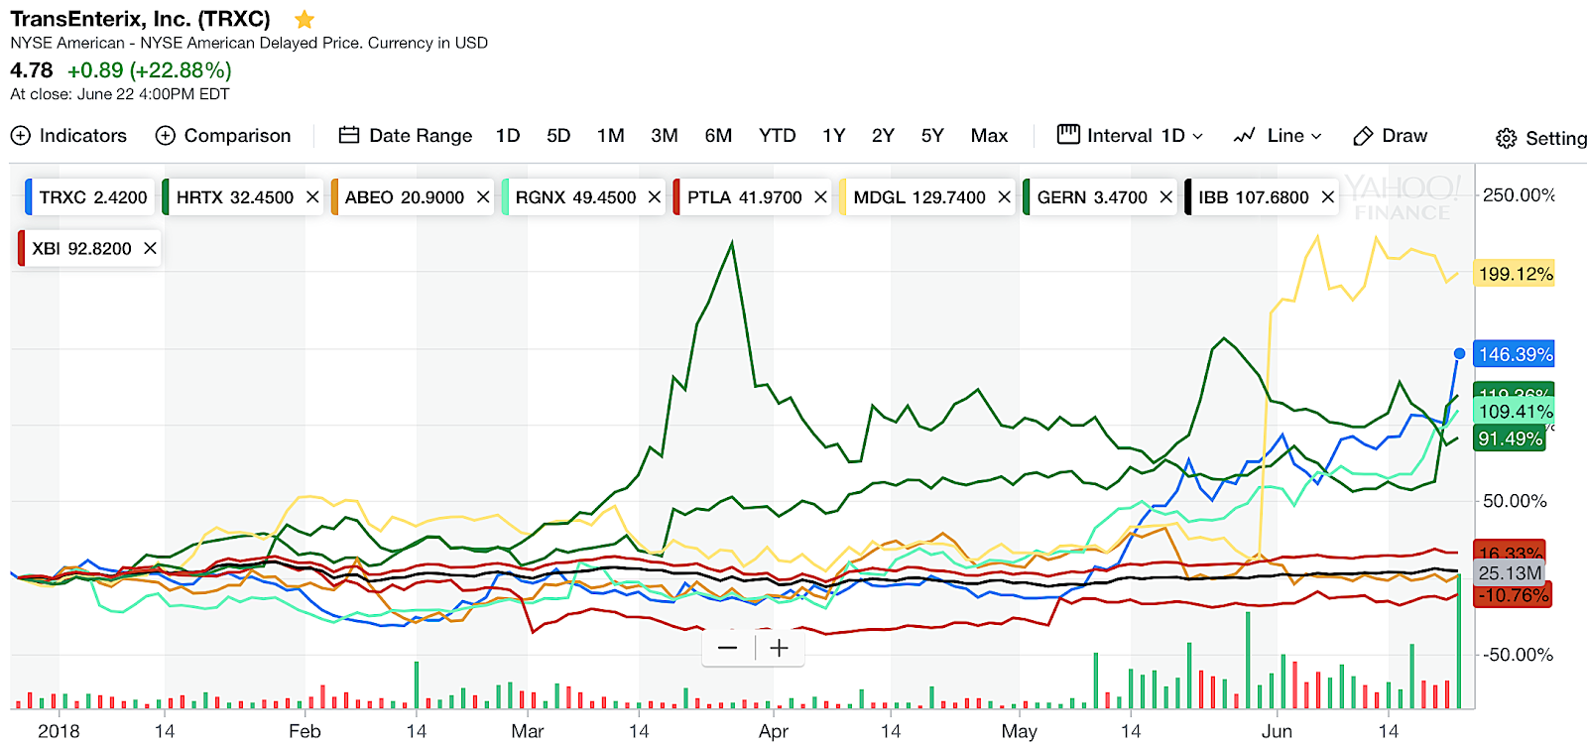Screen dimensions: 1587x748
Task: Select the 2Y range
Action: click(883, 136)
